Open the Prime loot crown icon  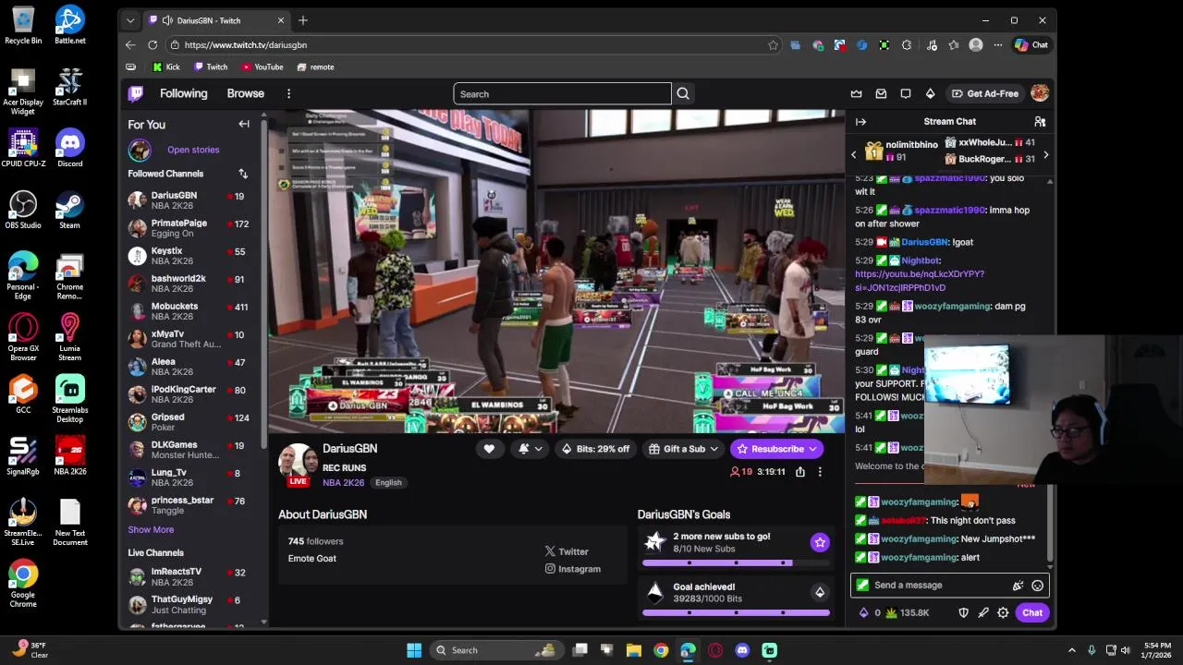point(856,93)
